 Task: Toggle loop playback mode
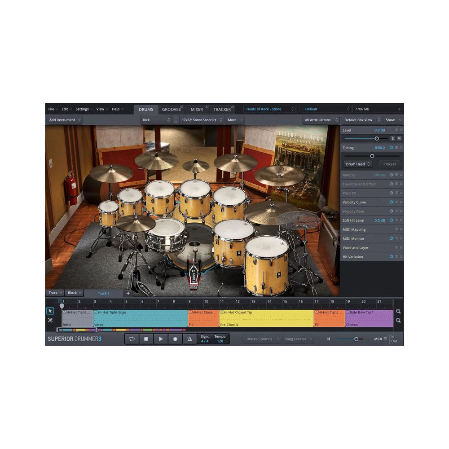click(x=132, y=339)
